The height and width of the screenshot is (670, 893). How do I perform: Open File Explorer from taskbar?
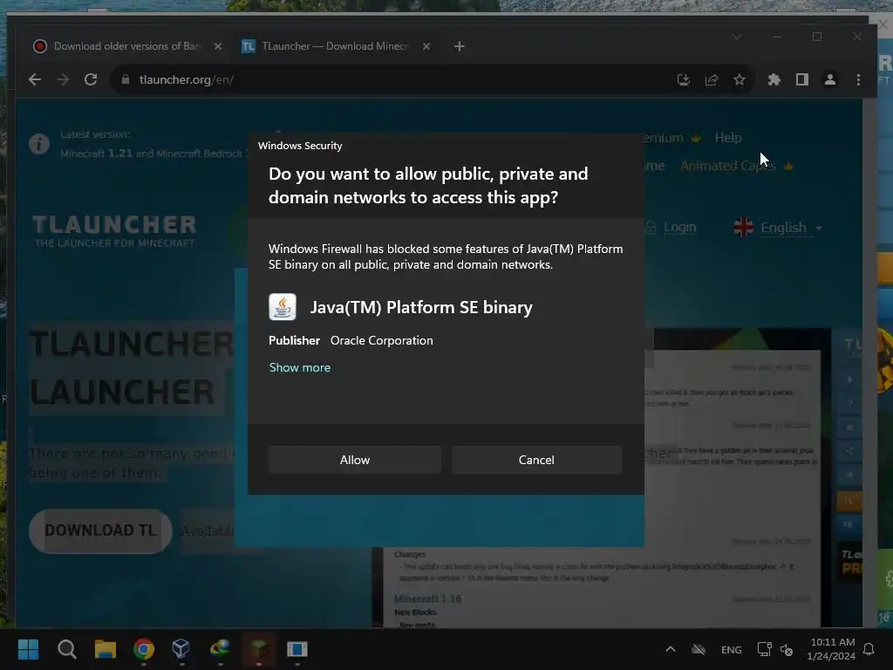(x=106, y=649)
